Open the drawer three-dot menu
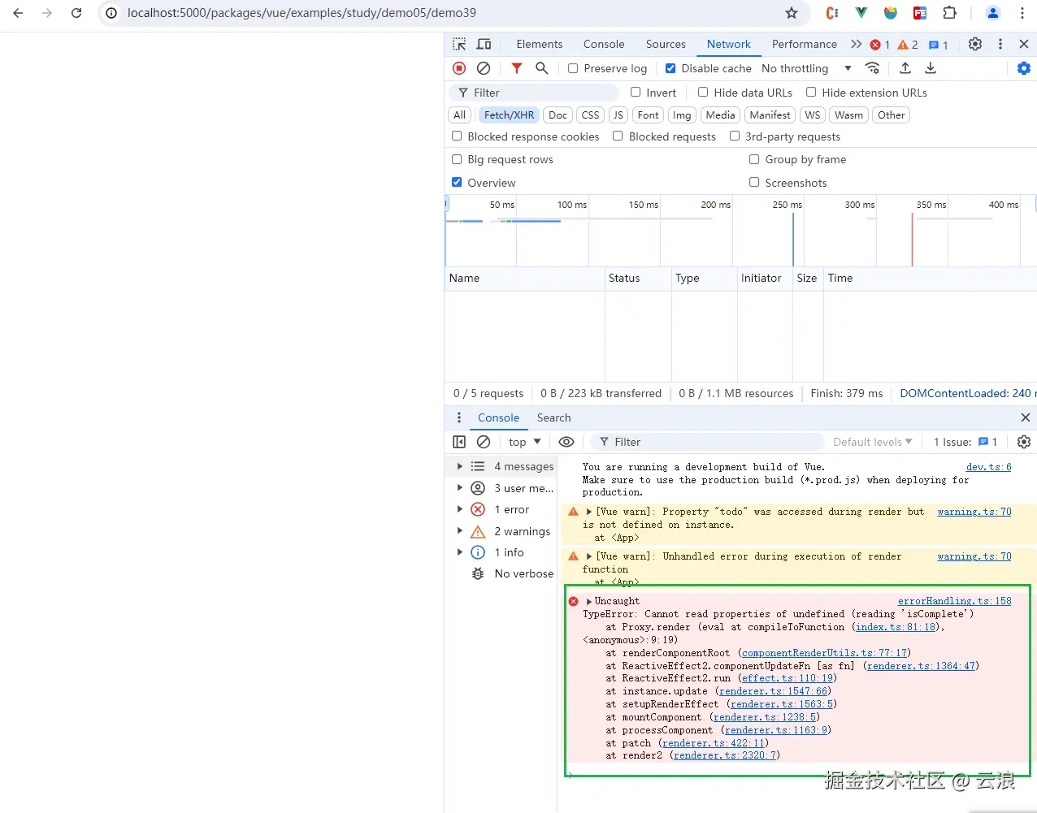Screen dimensions: 1037x813 pos(459,417)
